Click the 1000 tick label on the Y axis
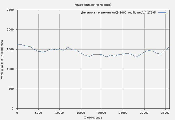This screenshot has width=175, height=120. [x=12, y=69]
